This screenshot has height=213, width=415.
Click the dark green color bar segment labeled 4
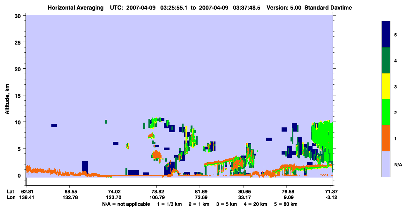click(x=386, y=60)
